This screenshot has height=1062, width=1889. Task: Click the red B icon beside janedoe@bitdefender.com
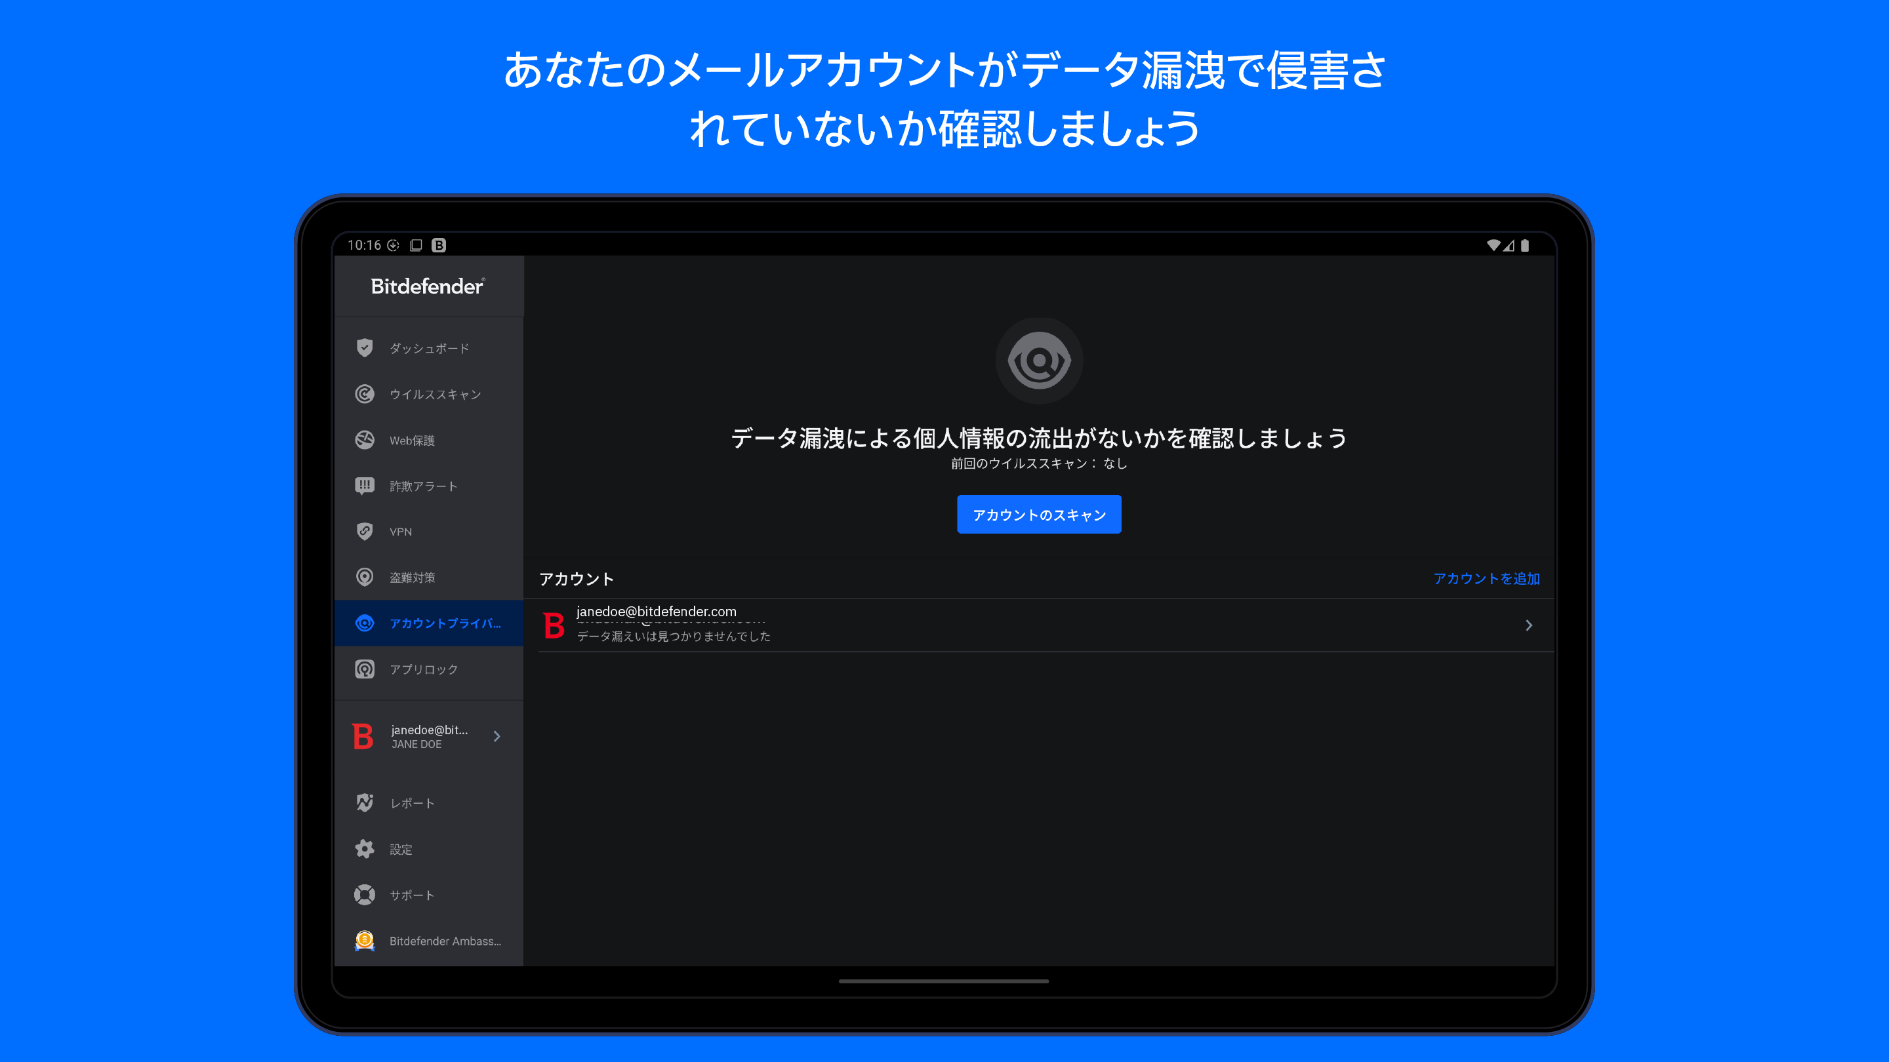[554, 625]
